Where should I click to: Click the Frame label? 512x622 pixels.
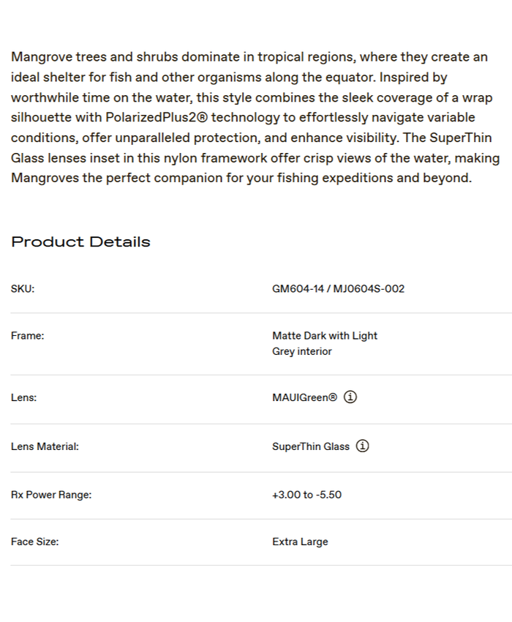click(x=28, y=336)
